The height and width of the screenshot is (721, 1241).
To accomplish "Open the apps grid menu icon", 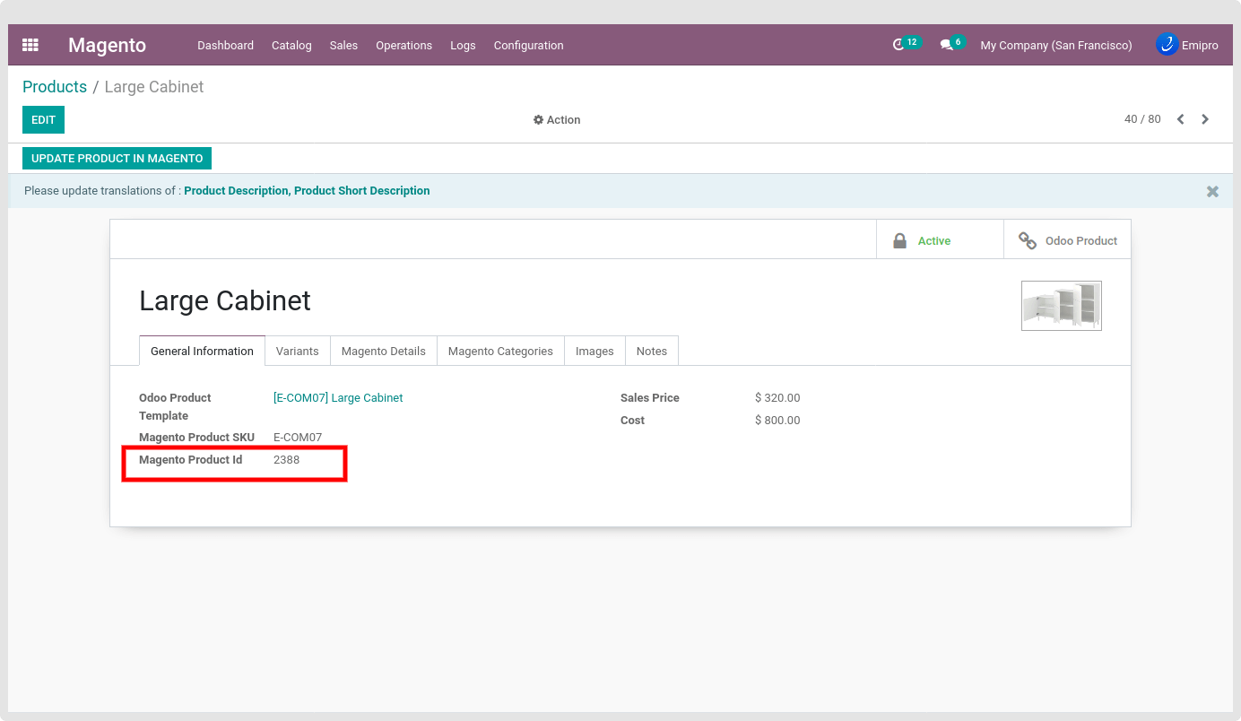I will coord(30,45).
